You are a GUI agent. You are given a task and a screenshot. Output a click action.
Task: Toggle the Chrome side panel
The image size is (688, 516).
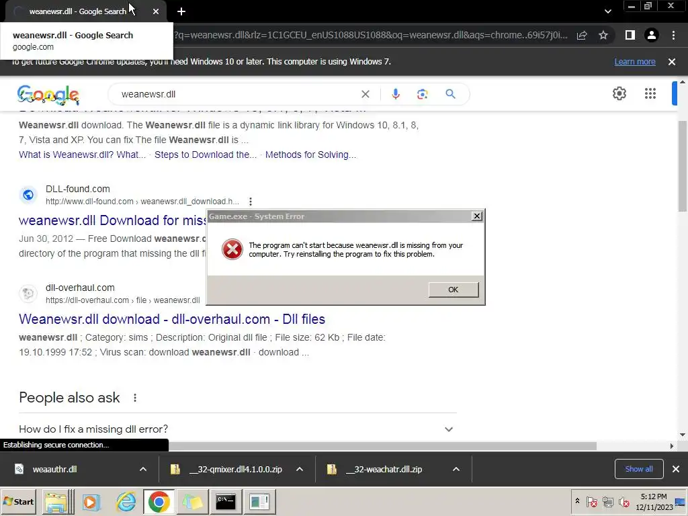(630, 35)
